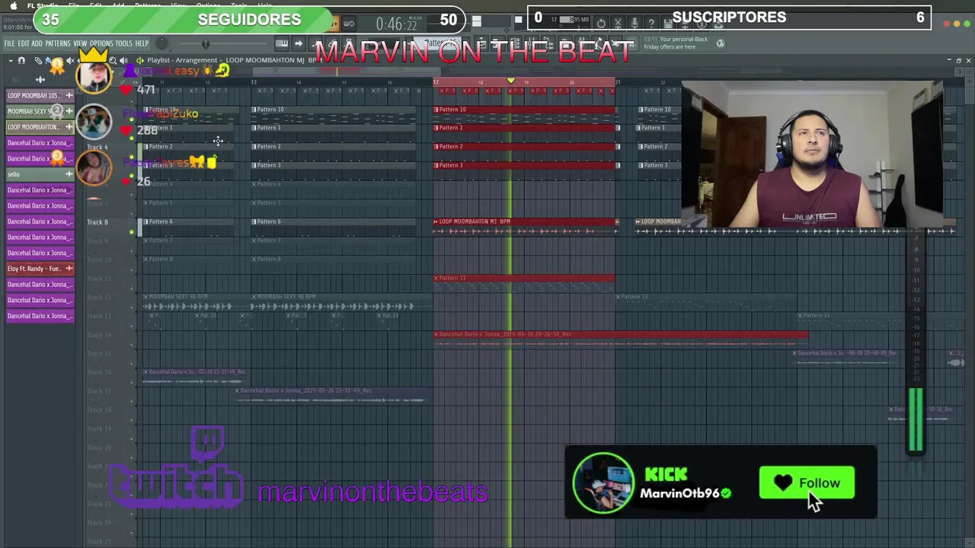This screenshot has width=975, height=548.
Task: Select the mute tool in playlist toolbar
Action: [70, 61]
